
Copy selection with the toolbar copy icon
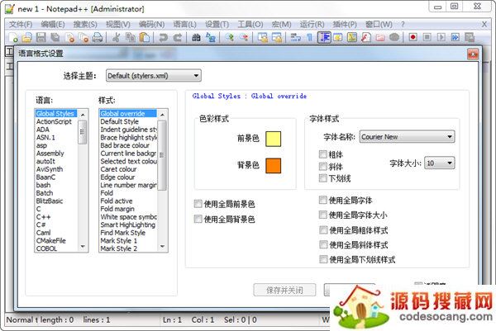coord(130,38)
